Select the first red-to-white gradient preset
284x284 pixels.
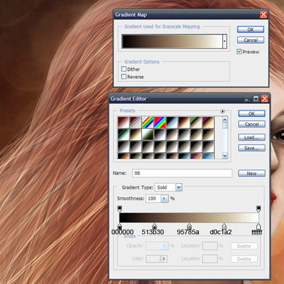(123, 122)
